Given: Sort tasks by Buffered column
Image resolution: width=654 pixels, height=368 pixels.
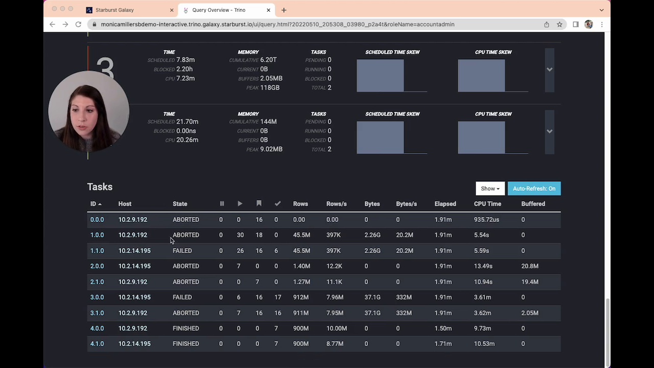Looking at the screenshot, I should click(x=533, y=204).
